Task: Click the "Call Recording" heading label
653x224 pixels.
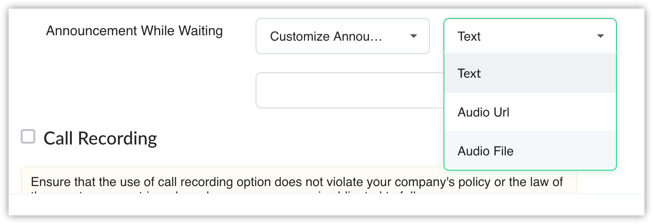Action: (x=100, y=138)
